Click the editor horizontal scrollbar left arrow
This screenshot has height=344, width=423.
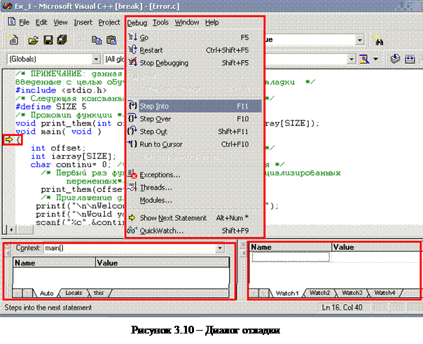pos(11,230)
